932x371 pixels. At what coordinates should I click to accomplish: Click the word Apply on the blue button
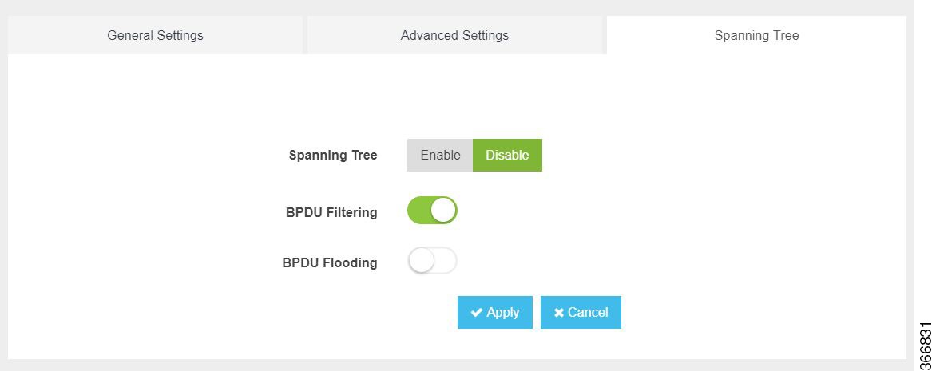click(503, 312)
